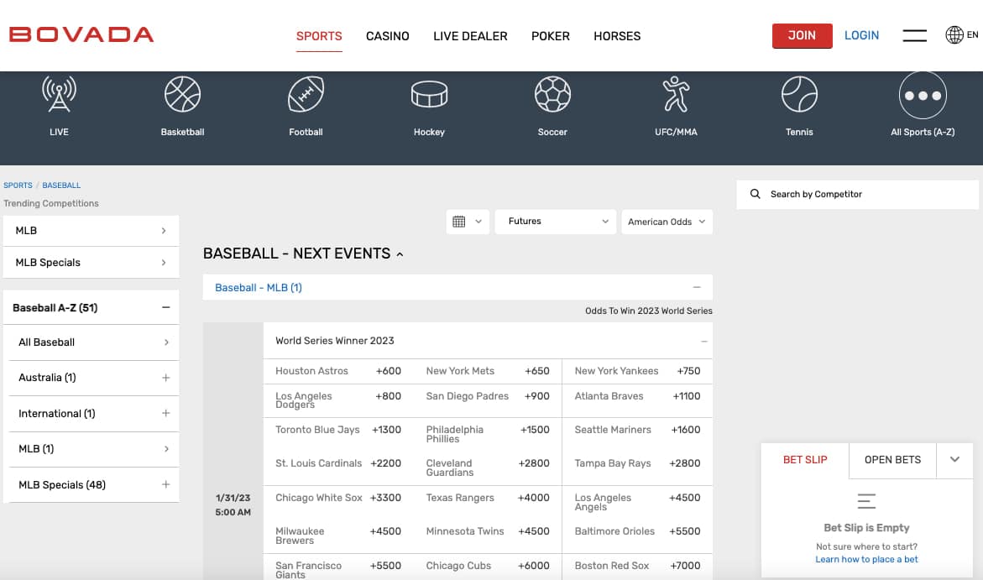Select the Basketball sport icon
The height and width of the screenshot is (580, 983).
[x=182, y=95]
